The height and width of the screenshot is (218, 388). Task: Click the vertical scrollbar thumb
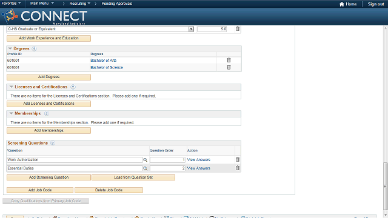click(x=386, y=185)
